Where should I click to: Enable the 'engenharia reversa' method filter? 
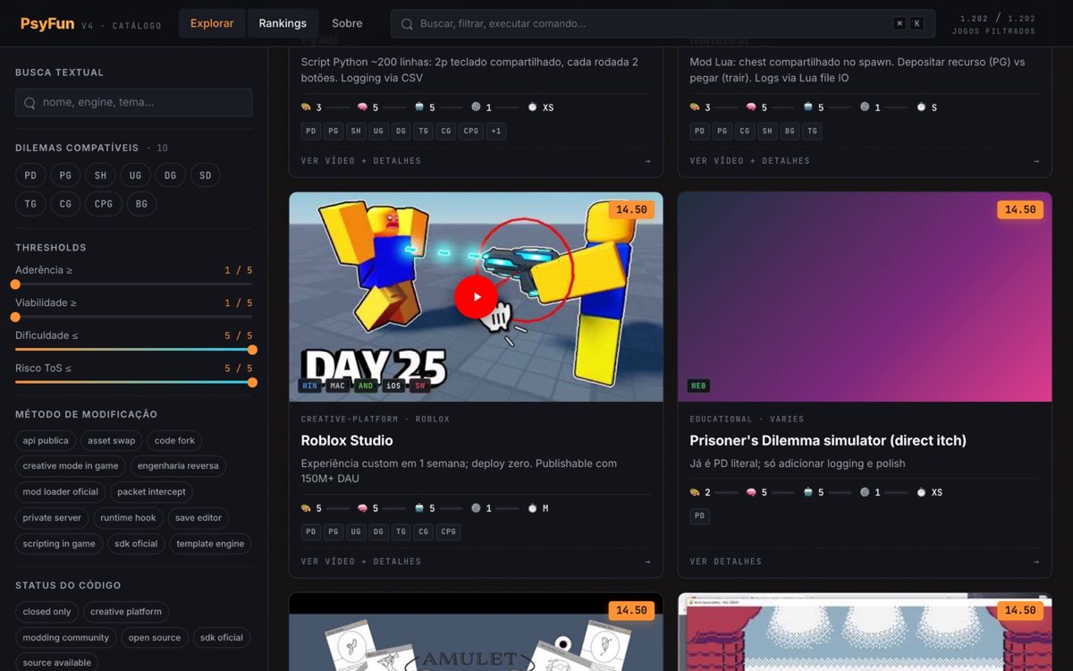coord(178,466)
